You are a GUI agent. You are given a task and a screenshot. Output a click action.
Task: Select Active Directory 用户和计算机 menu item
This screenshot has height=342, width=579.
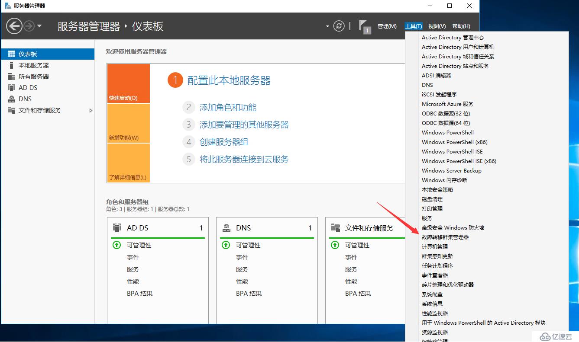[x=458, y=47]
